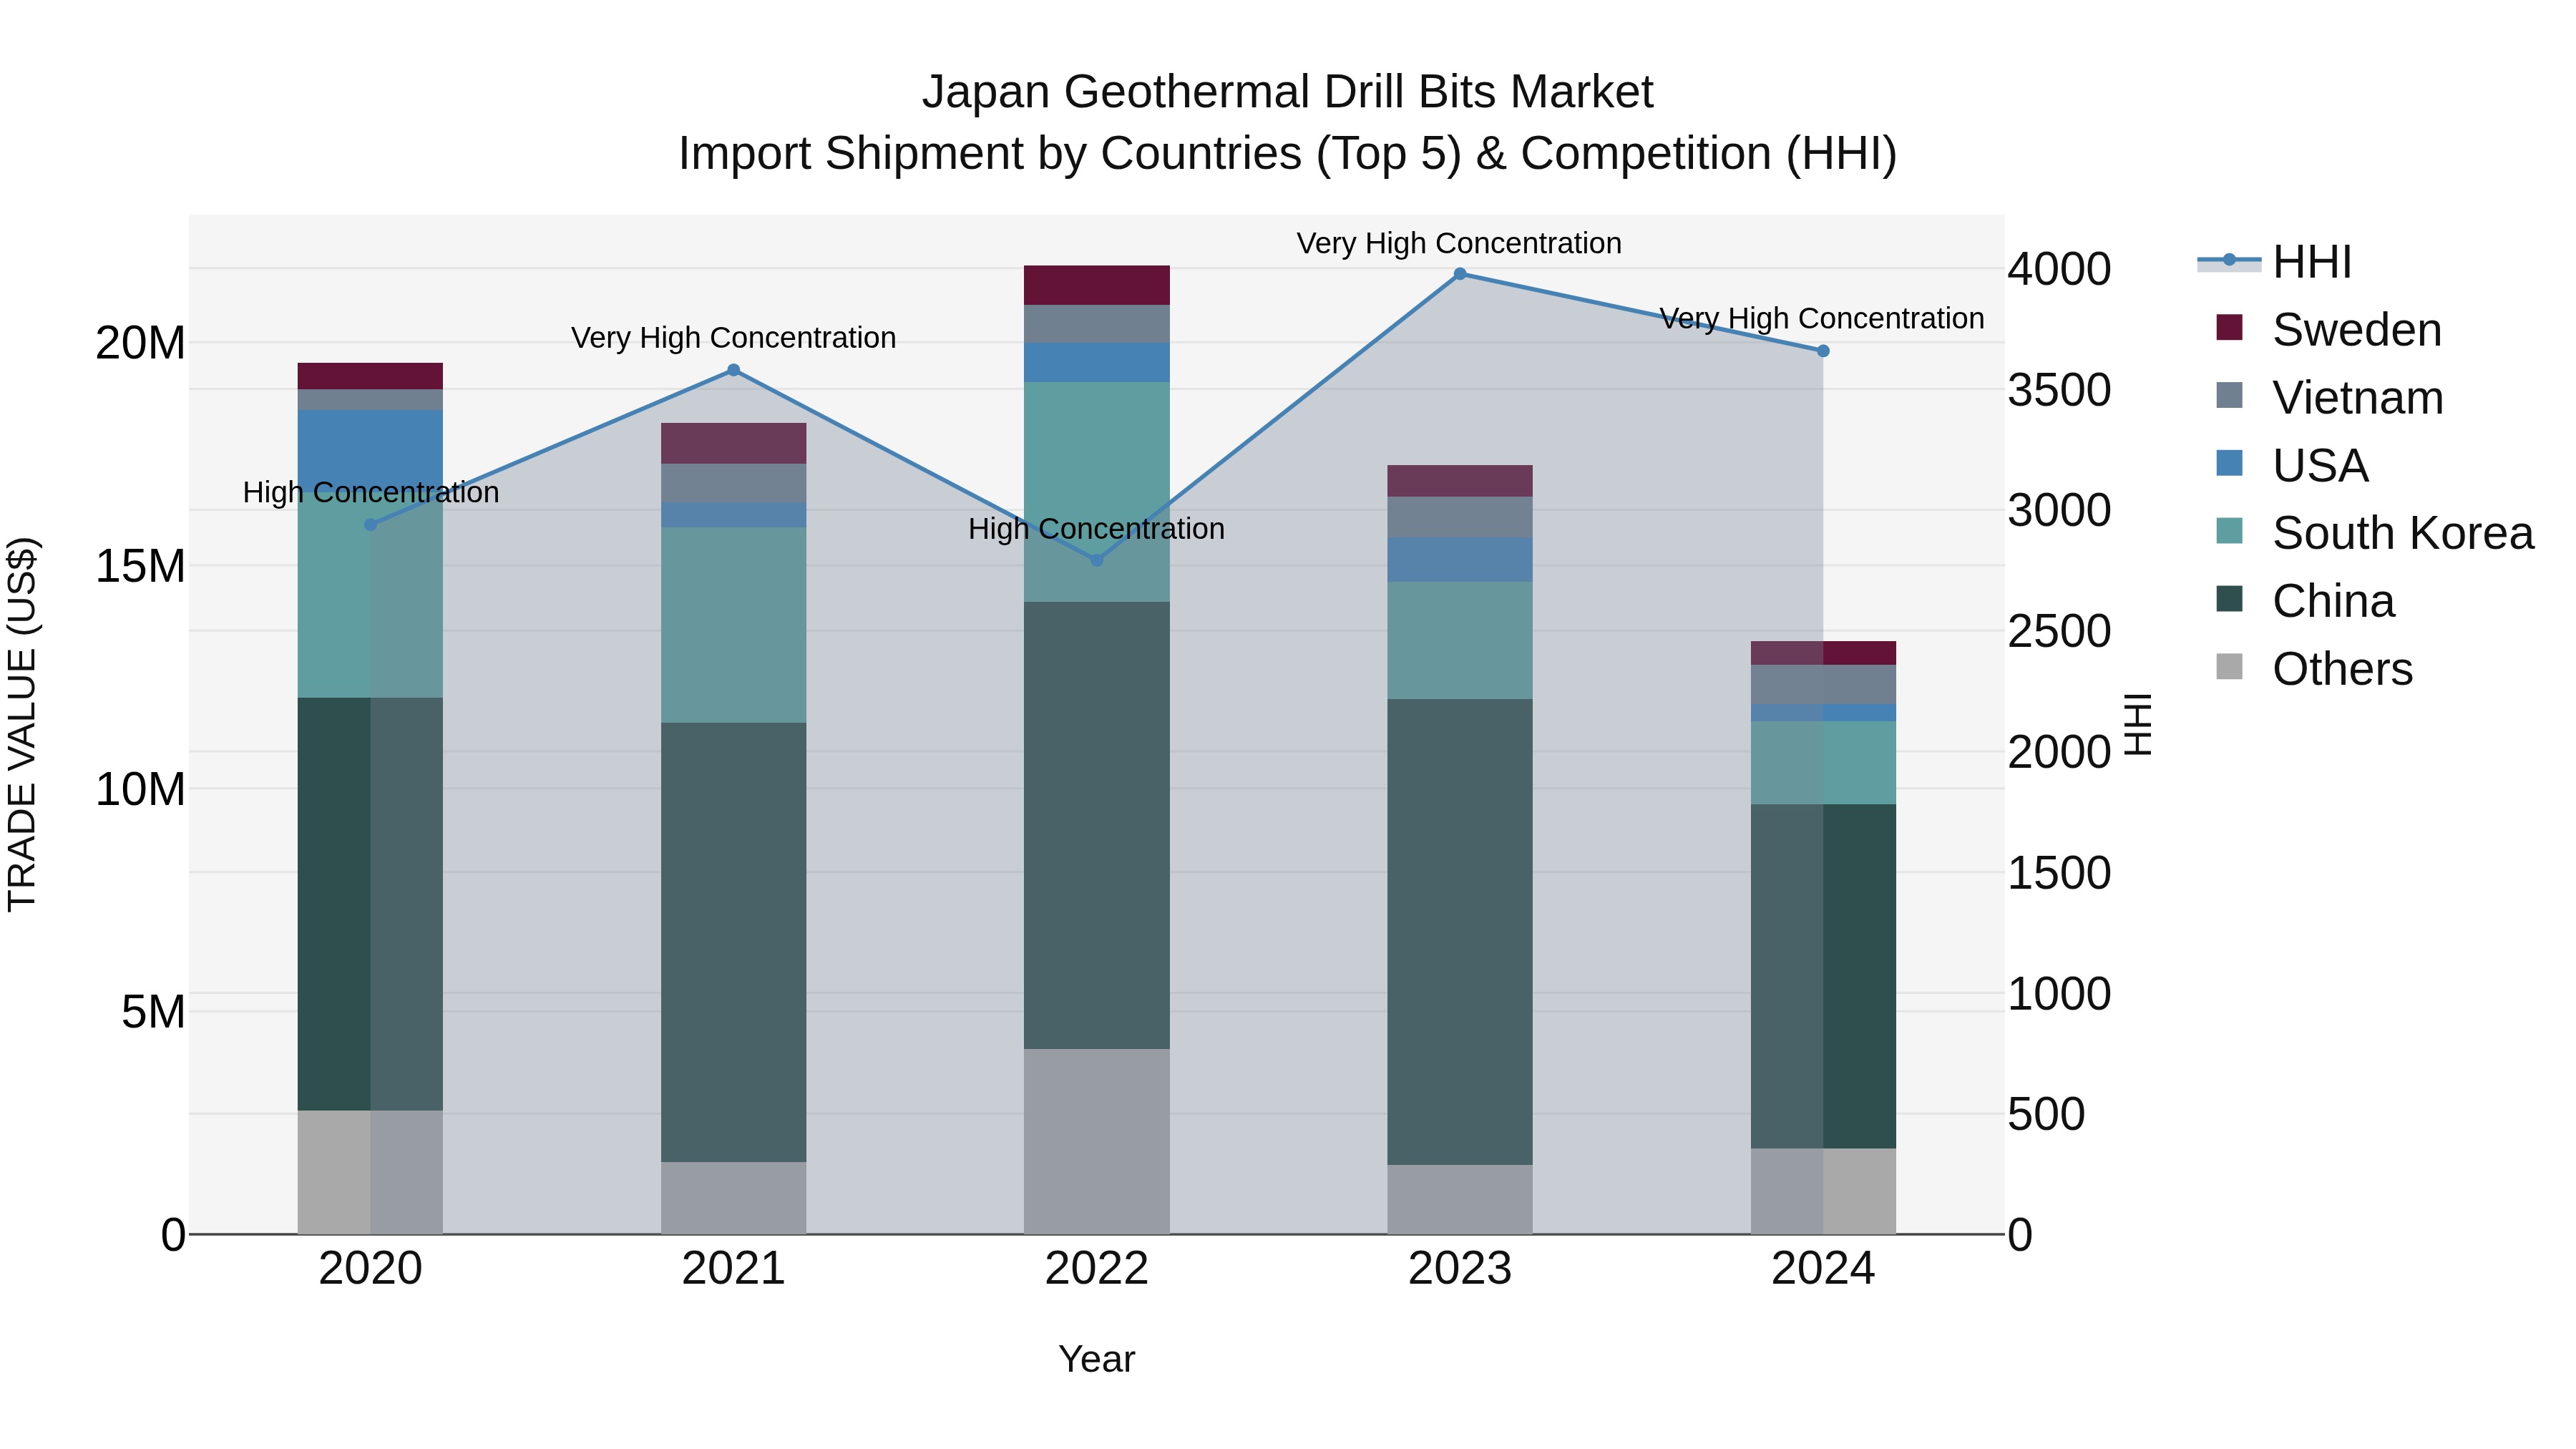Screen dimensions: 2576x1449
Task: Click the 2022 Sweden bar segment
Action: [1096, 285]
